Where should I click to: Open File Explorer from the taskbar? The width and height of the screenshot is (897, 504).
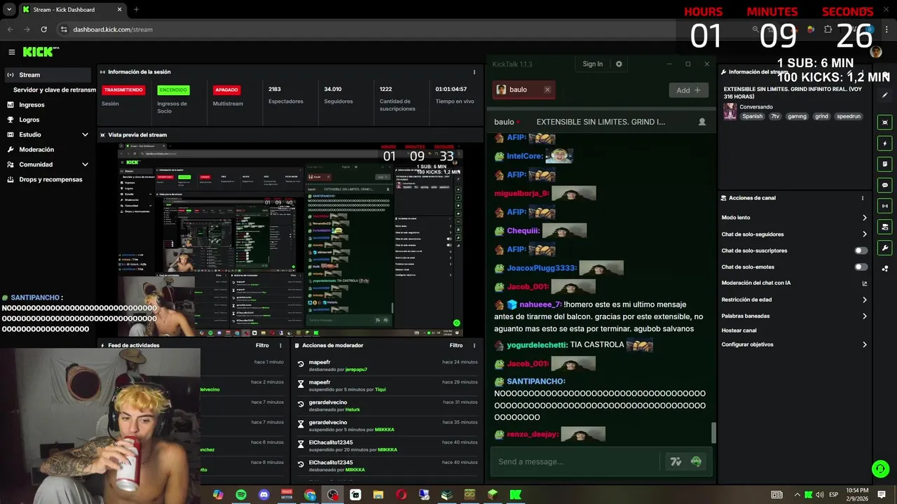[378, 495]
